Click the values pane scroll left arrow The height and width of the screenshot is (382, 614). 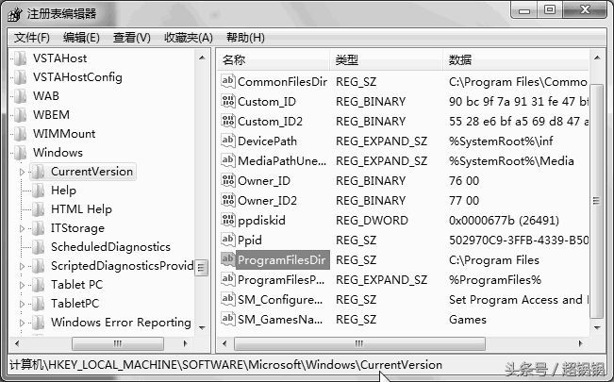click(224, 343)
